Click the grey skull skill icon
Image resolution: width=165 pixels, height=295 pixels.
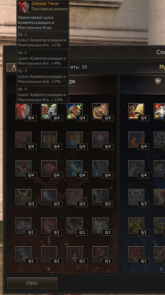click(x=100, y=140)
